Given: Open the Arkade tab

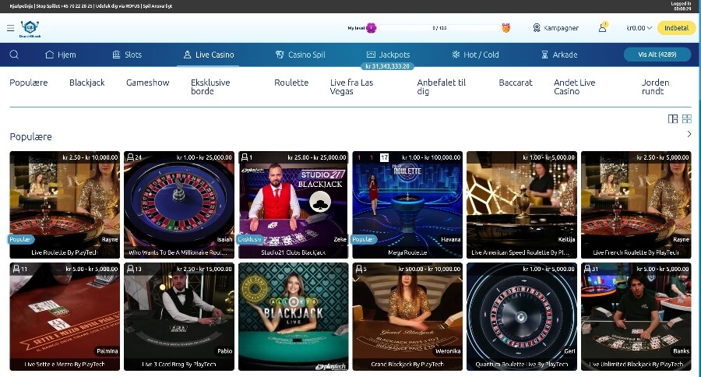Looking at the screenshot, I should click(x=559, y=55).
